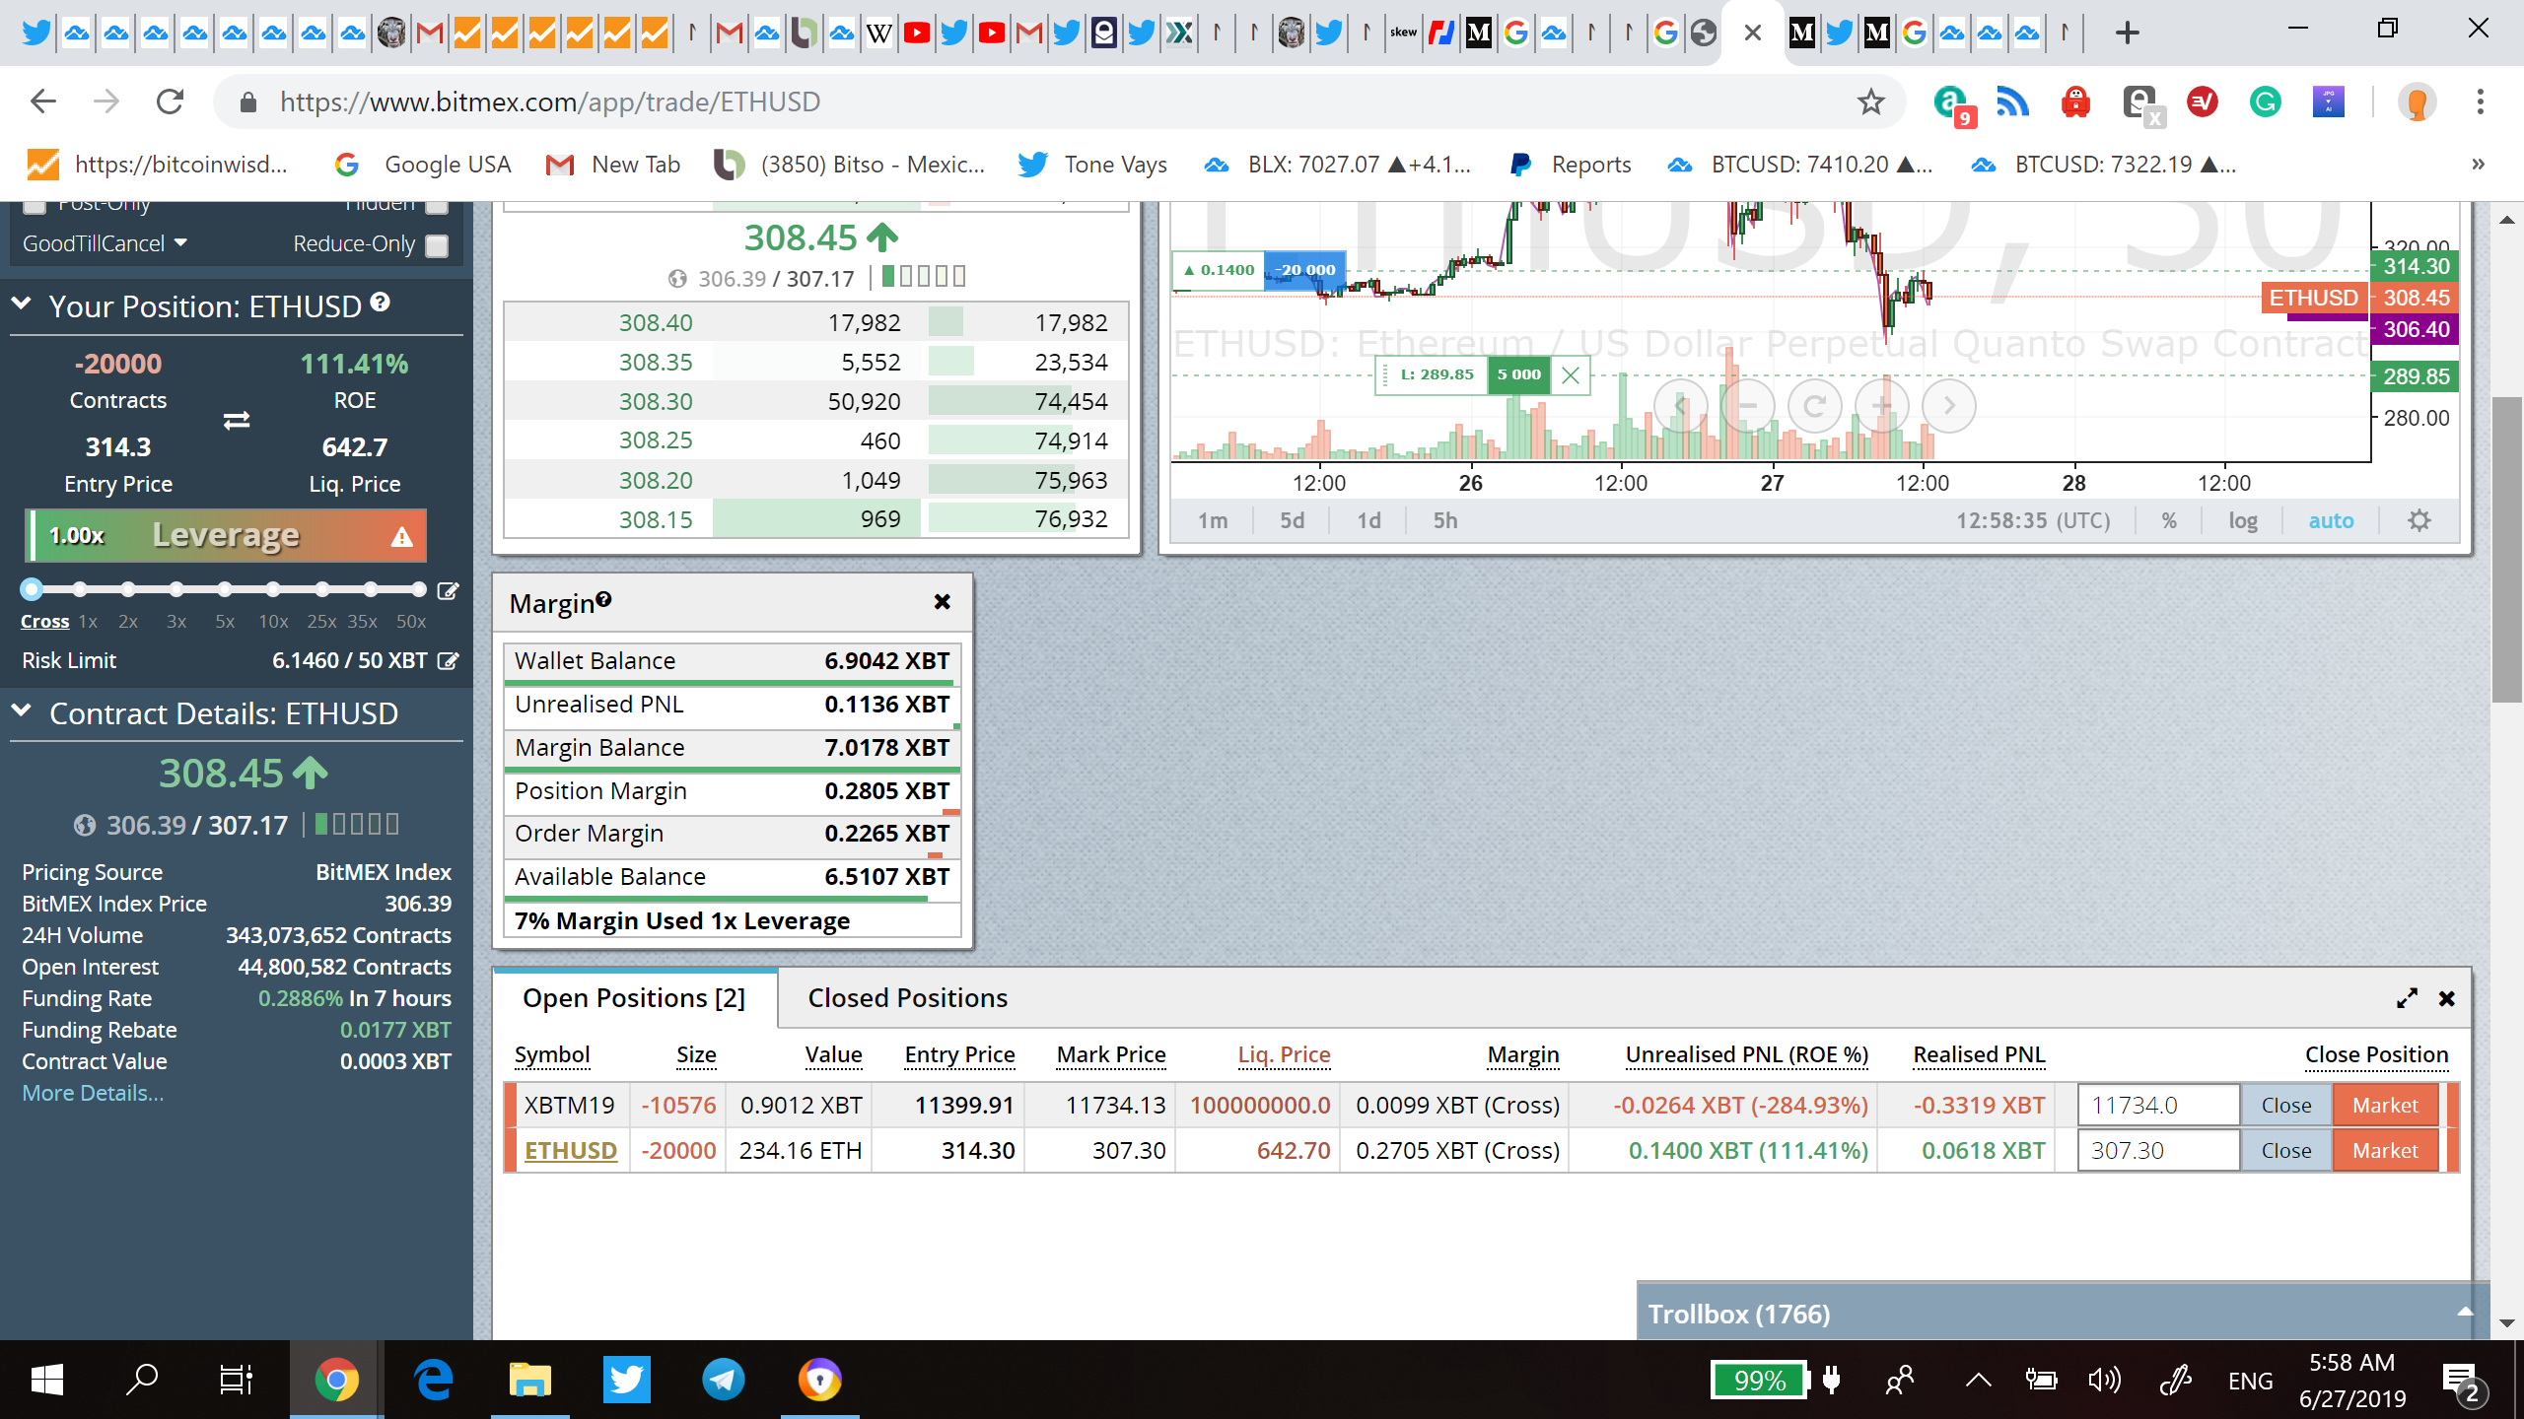Select Cross leverage option
This screenshot has width=2524, height=1419.
click(44, 622)
